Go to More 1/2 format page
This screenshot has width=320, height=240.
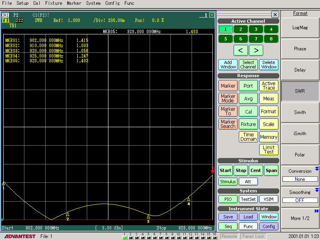pyautogui.click(x=300, y=218)
